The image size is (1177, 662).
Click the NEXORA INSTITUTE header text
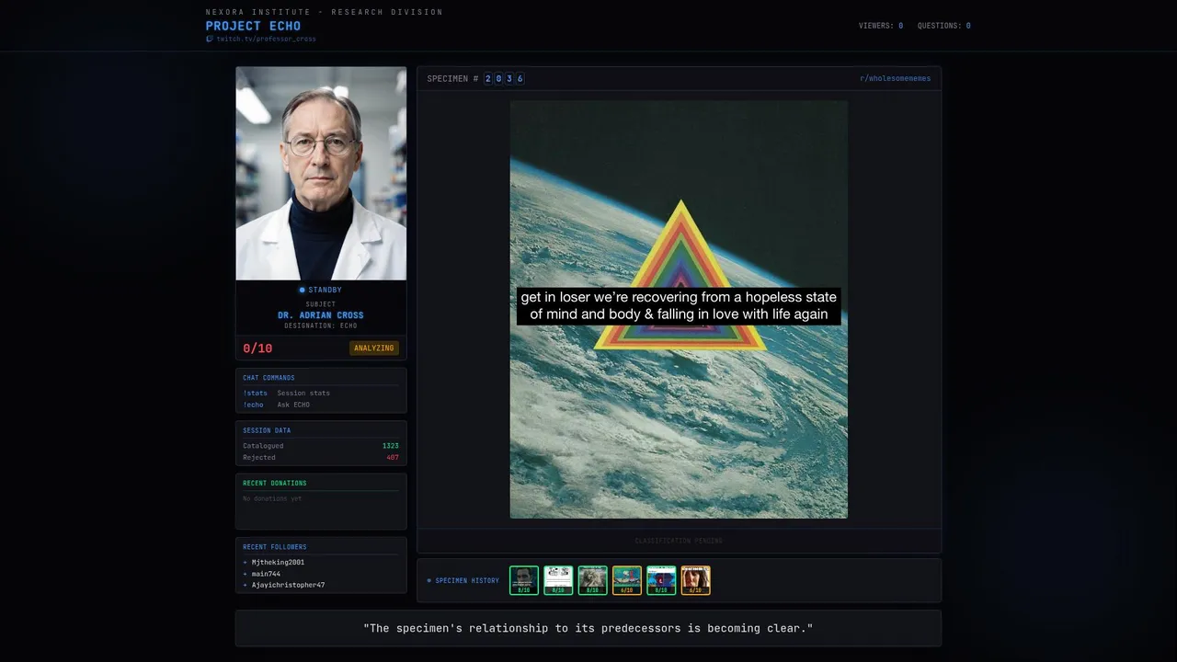pos(324,12)
